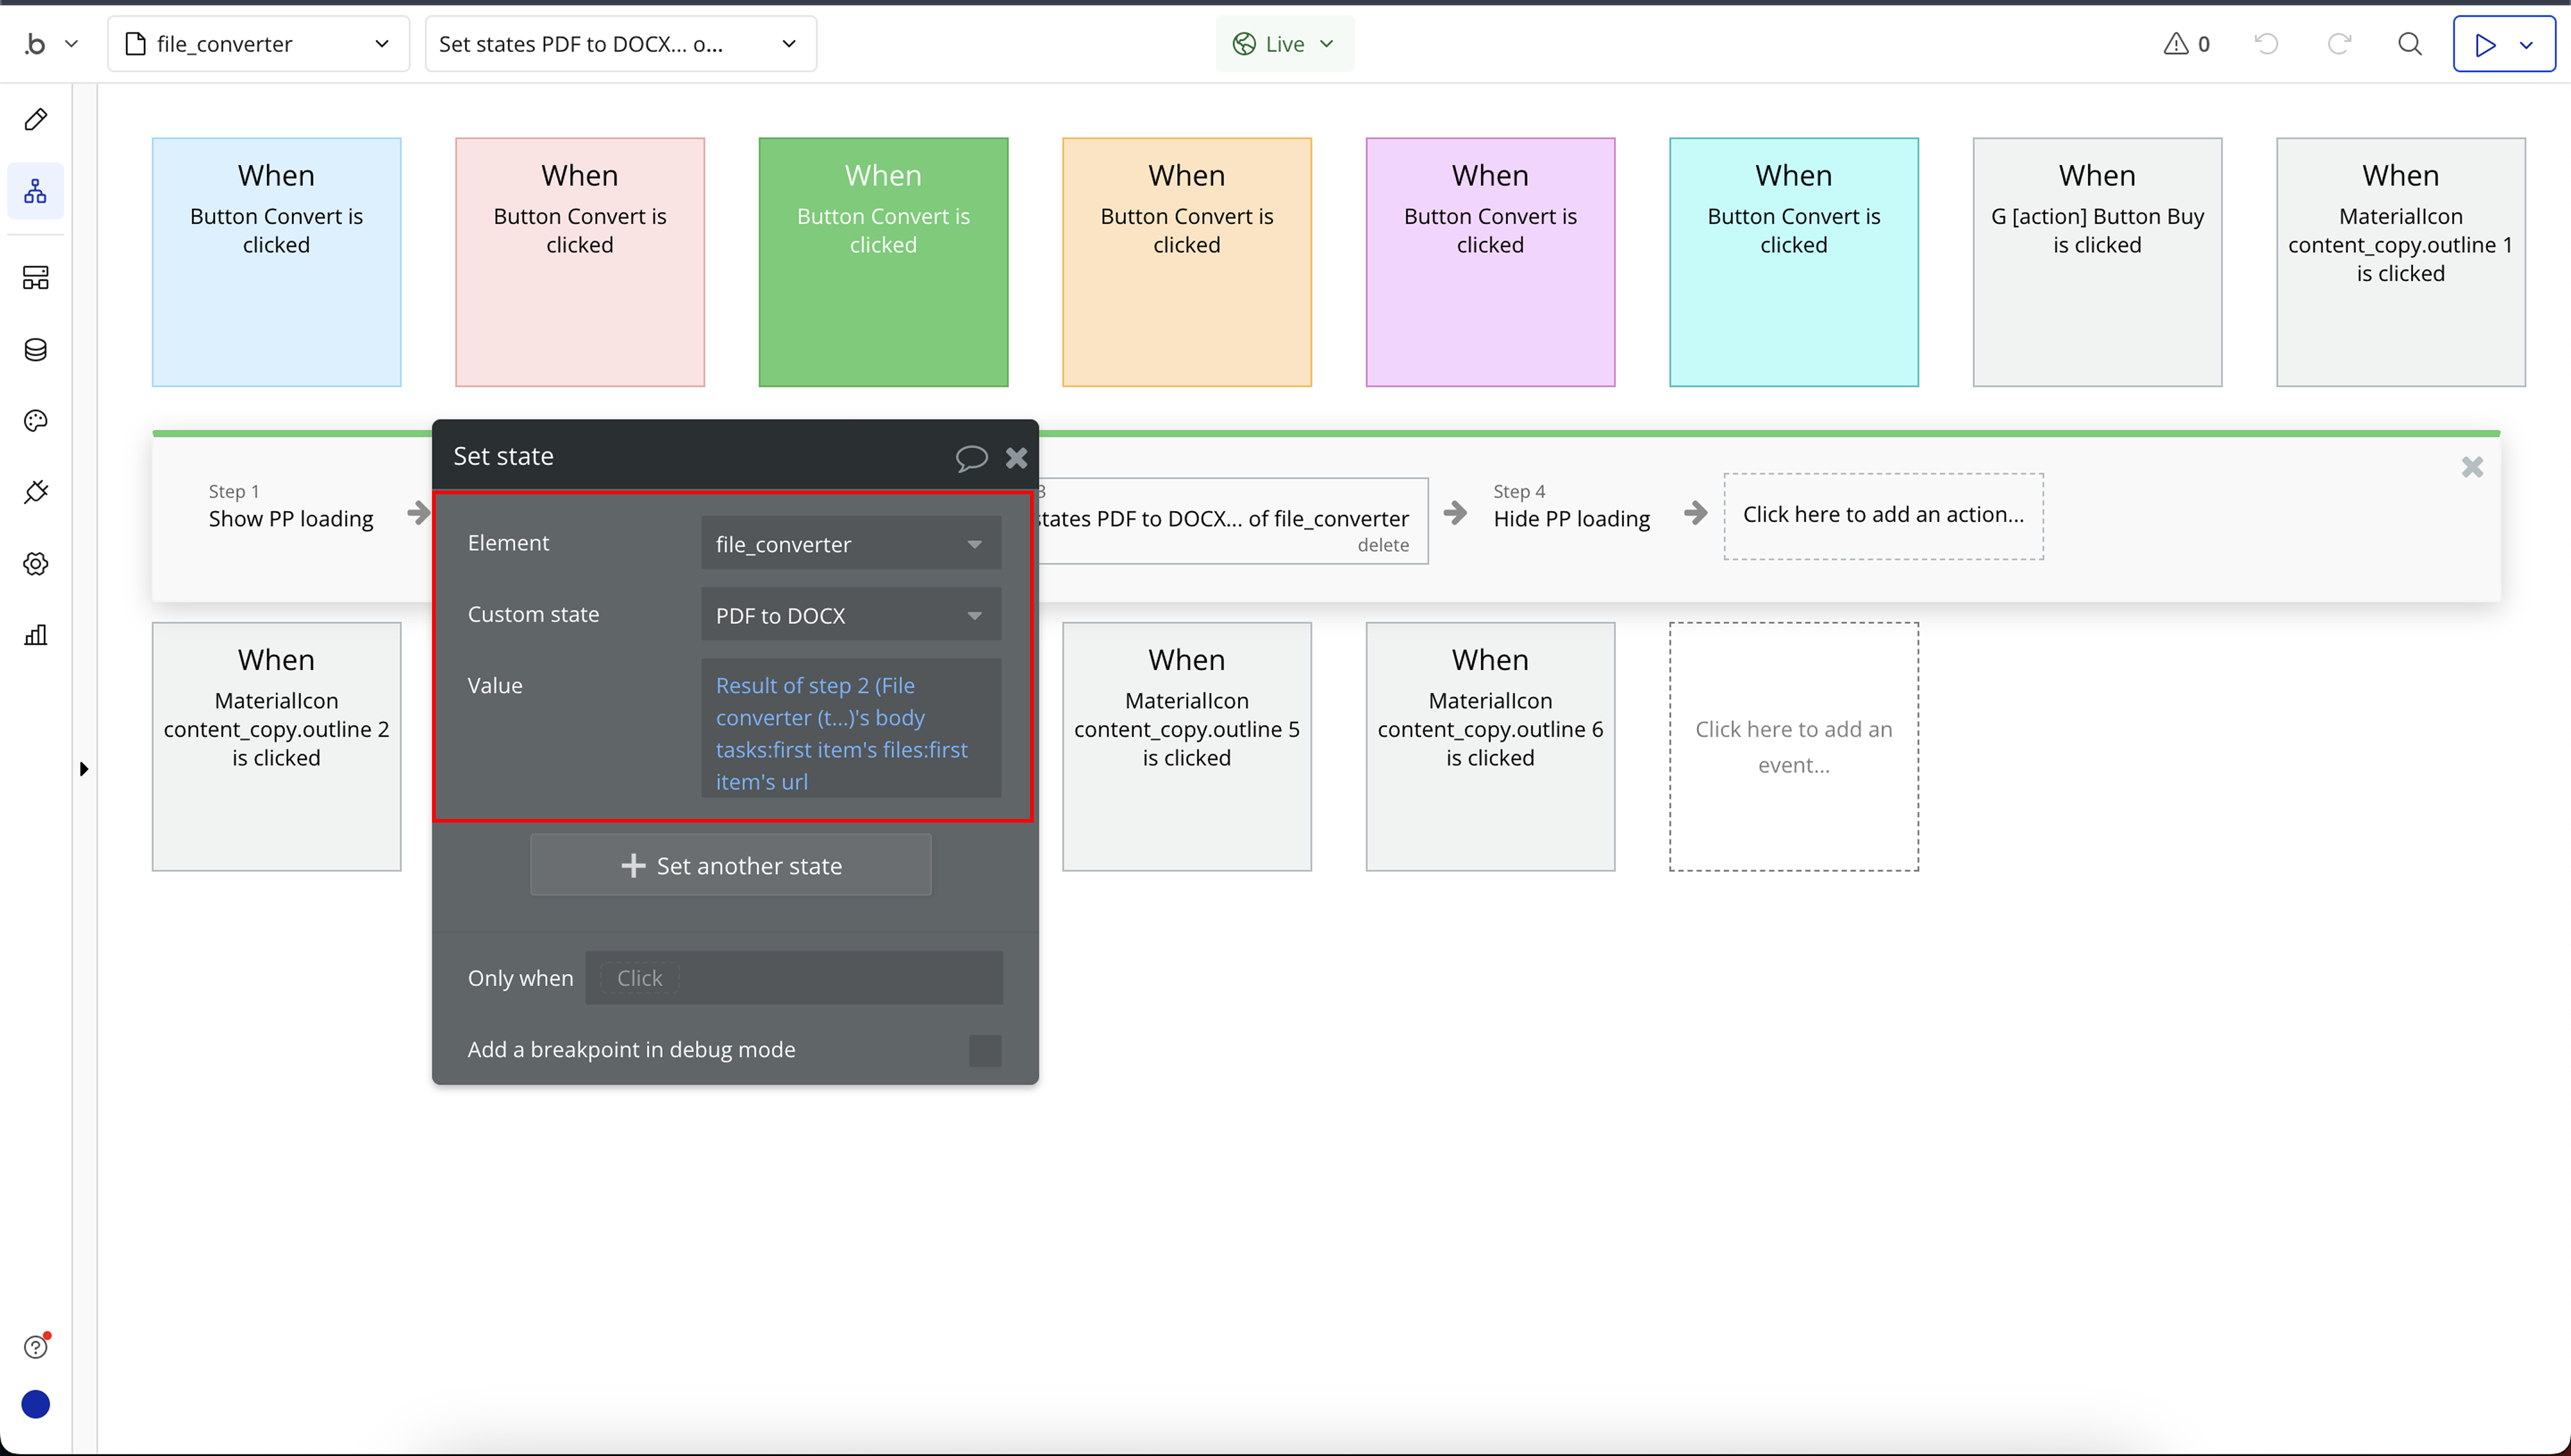Open the Styles palette icon
2571x1456 pixels.
point(36,421)
